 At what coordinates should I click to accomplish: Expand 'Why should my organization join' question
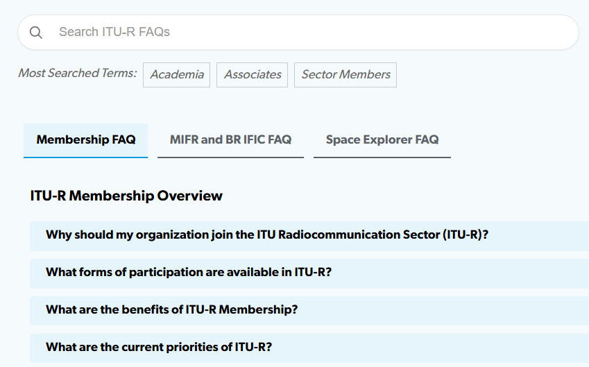pyautogui.click(x=267, y=235)
